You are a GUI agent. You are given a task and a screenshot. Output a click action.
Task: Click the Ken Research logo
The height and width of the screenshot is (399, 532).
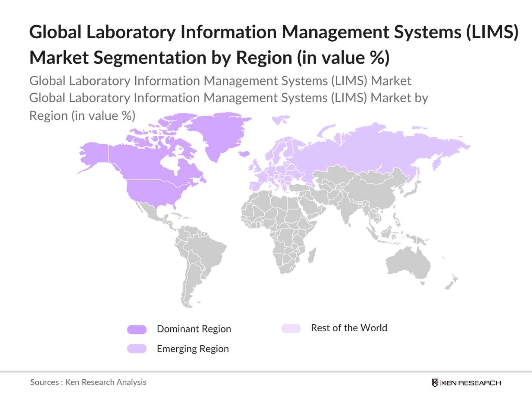[466, 383]
